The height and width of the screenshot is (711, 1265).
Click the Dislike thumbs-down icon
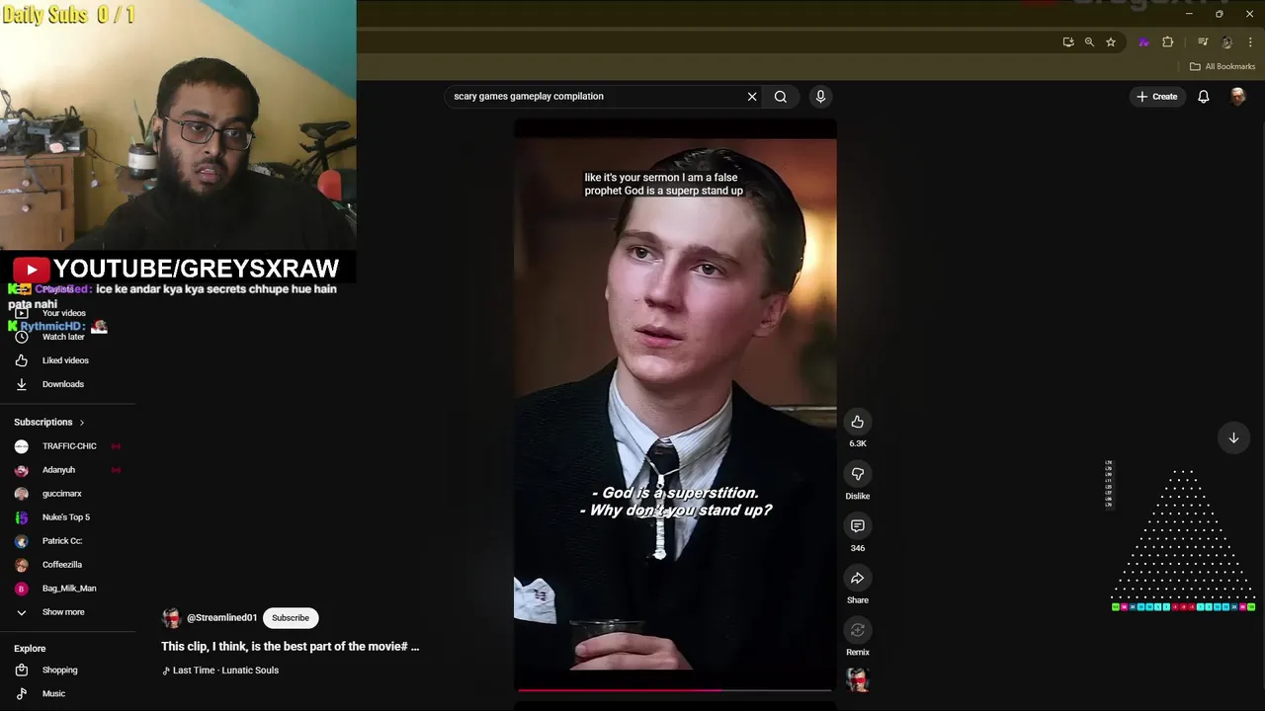857,474
